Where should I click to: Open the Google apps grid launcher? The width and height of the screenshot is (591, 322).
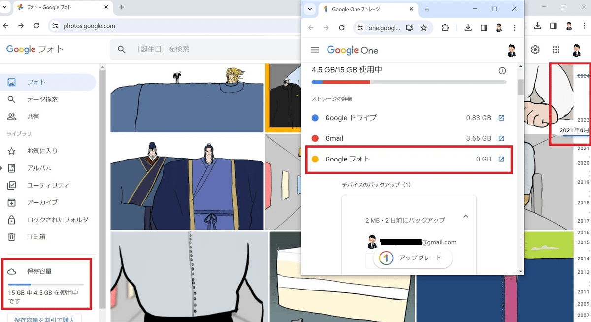(x=556, y=50)
